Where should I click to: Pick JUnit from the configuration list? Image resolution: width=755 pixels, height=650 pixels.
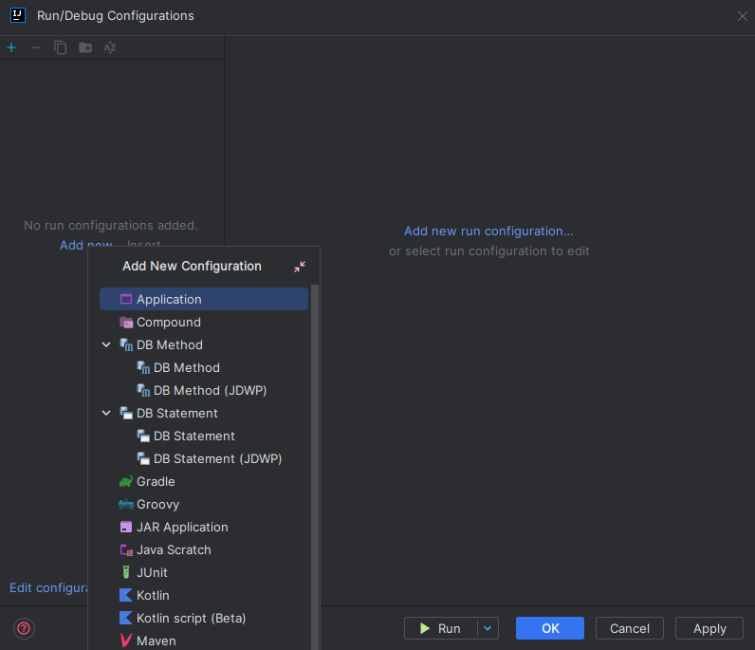coord(204,572)
